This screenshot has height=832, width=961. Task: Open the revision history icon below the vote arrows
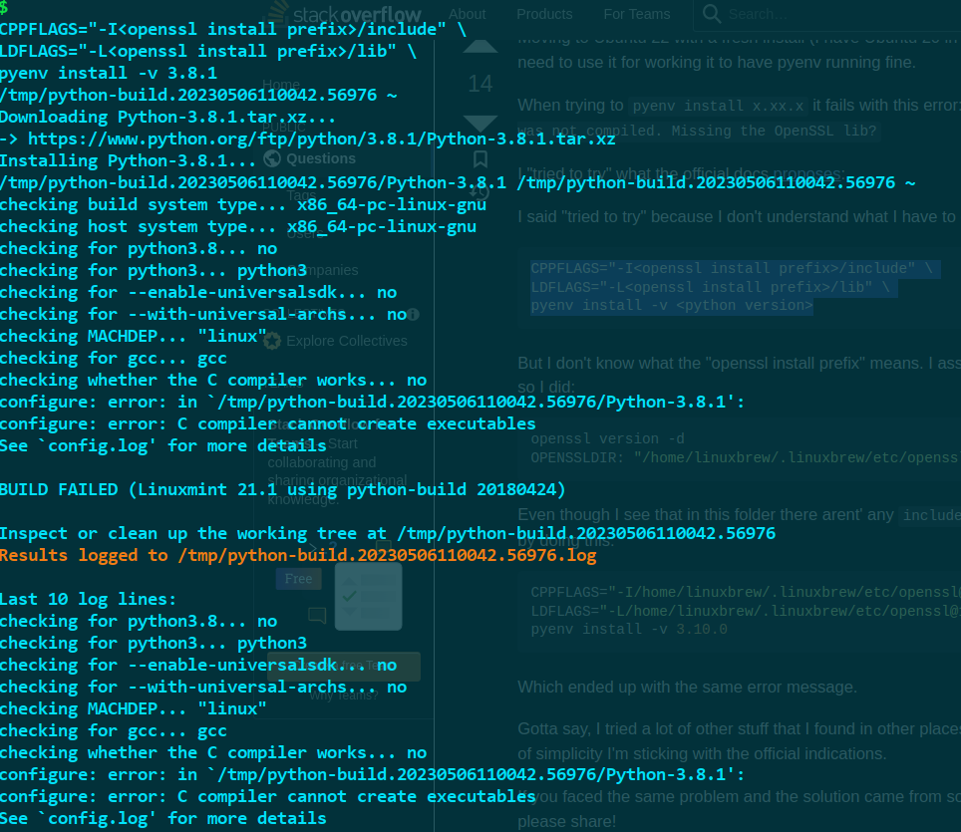point(480,193)
